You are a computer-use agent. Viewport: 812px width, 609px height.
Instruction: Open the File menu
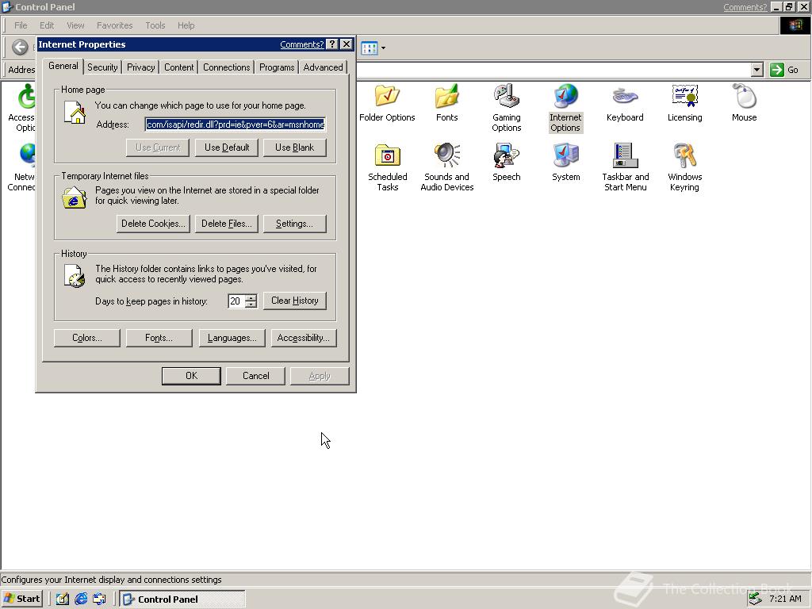click(x=21, y=25)
